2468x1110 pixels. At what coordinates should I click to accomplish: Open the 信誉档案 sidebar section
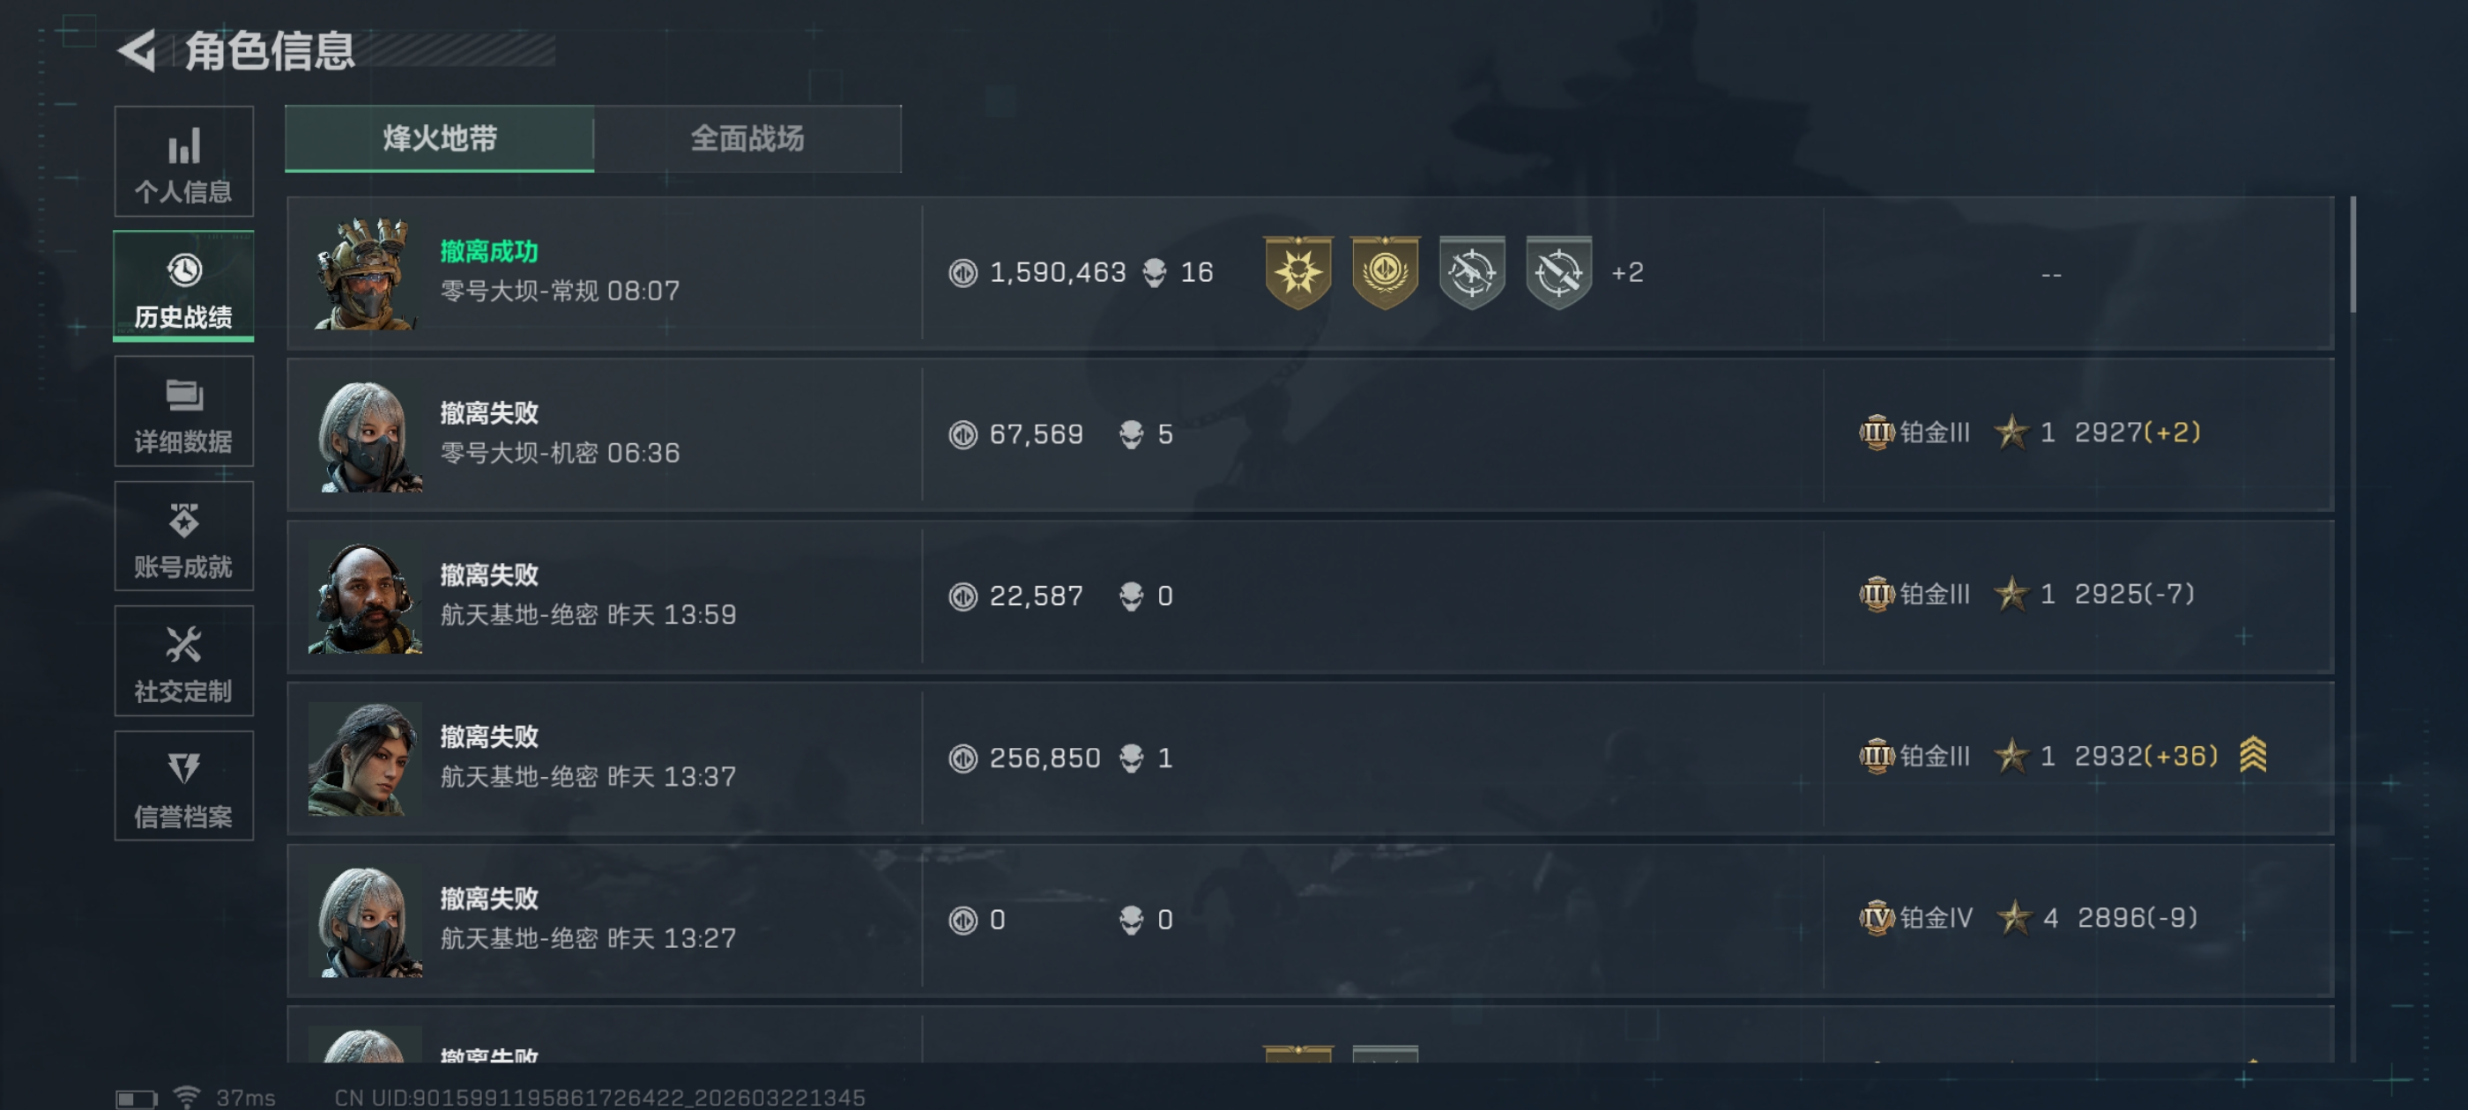[x=183, y=785]
